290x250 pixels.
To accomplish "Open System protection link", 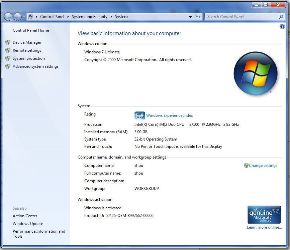I will [29, 58].
